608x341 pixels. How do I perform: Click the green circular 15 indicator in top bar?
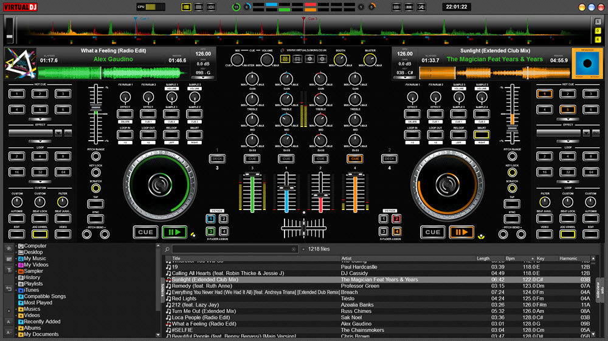pos(236,7)
